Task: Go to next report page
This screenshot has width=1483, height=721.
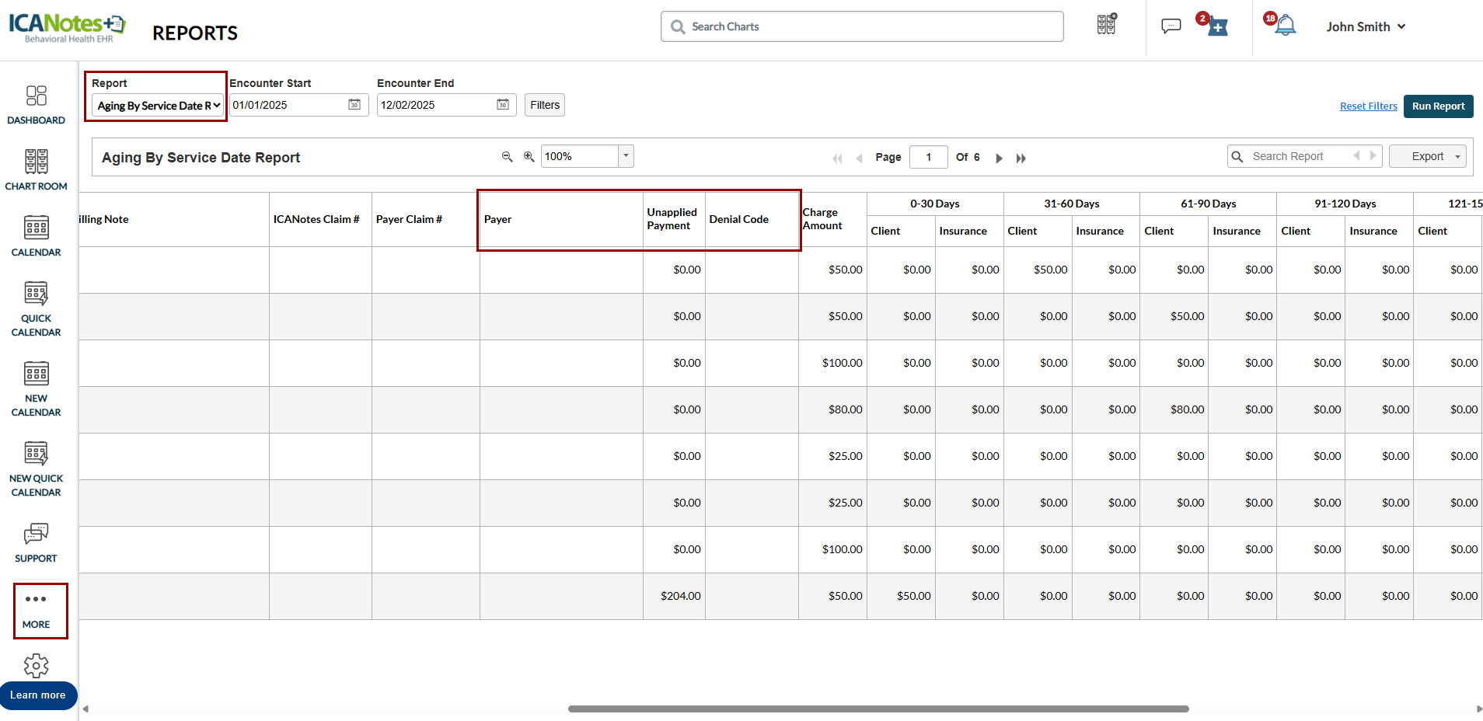Action: 1000,158
